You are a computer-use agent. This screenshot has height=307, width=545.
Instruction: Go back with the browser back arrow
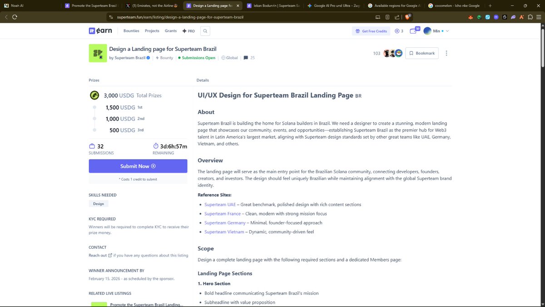point(6,17)
